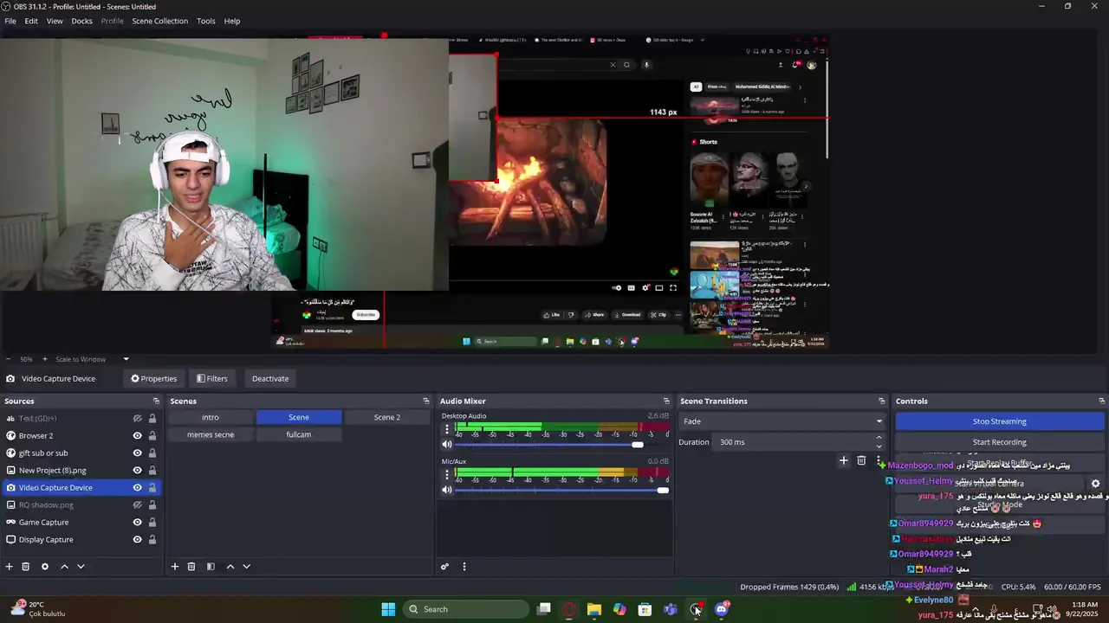This screenshot has width=1109, height=623.
Task: Float the Controls dock panel
Action: (1102, 401)
